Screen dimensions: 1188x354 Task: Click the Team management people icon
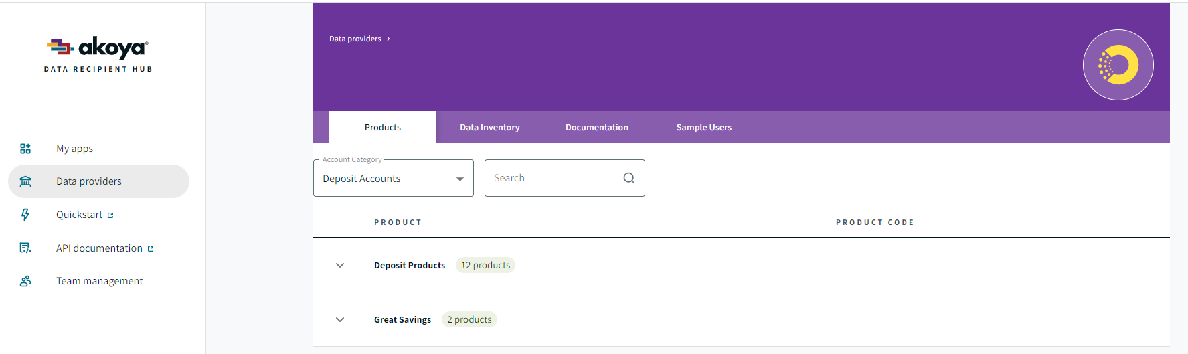tap(25, 281)
